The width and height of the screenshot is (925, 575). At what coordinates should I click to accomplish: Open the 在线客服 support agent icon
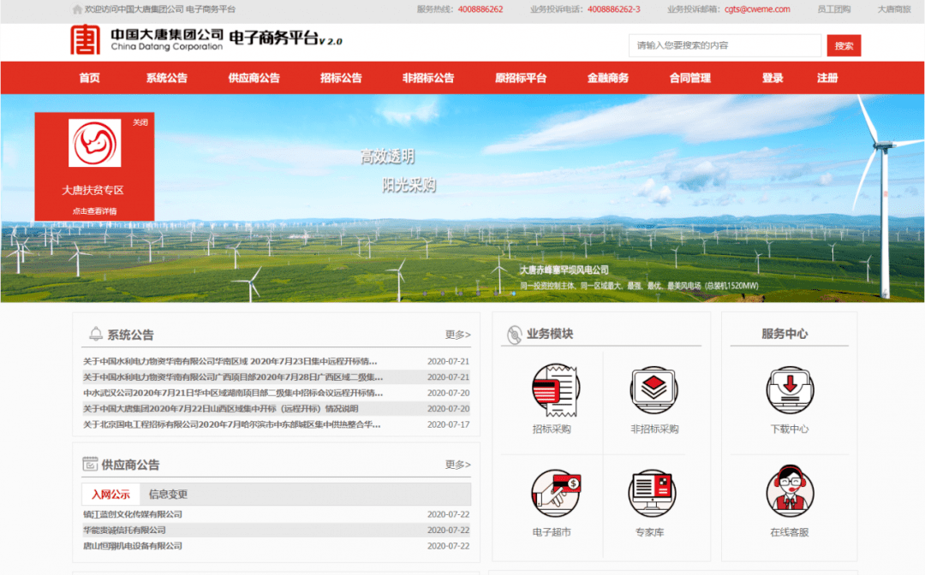[790, 491]
